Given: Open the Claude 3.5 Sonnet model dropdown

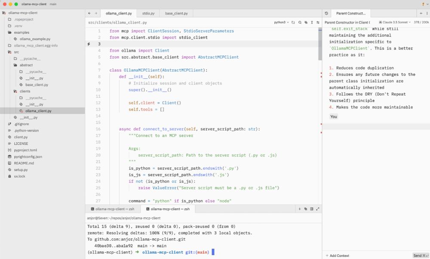Looking at the screenshot, I should [x=395, y=22].
